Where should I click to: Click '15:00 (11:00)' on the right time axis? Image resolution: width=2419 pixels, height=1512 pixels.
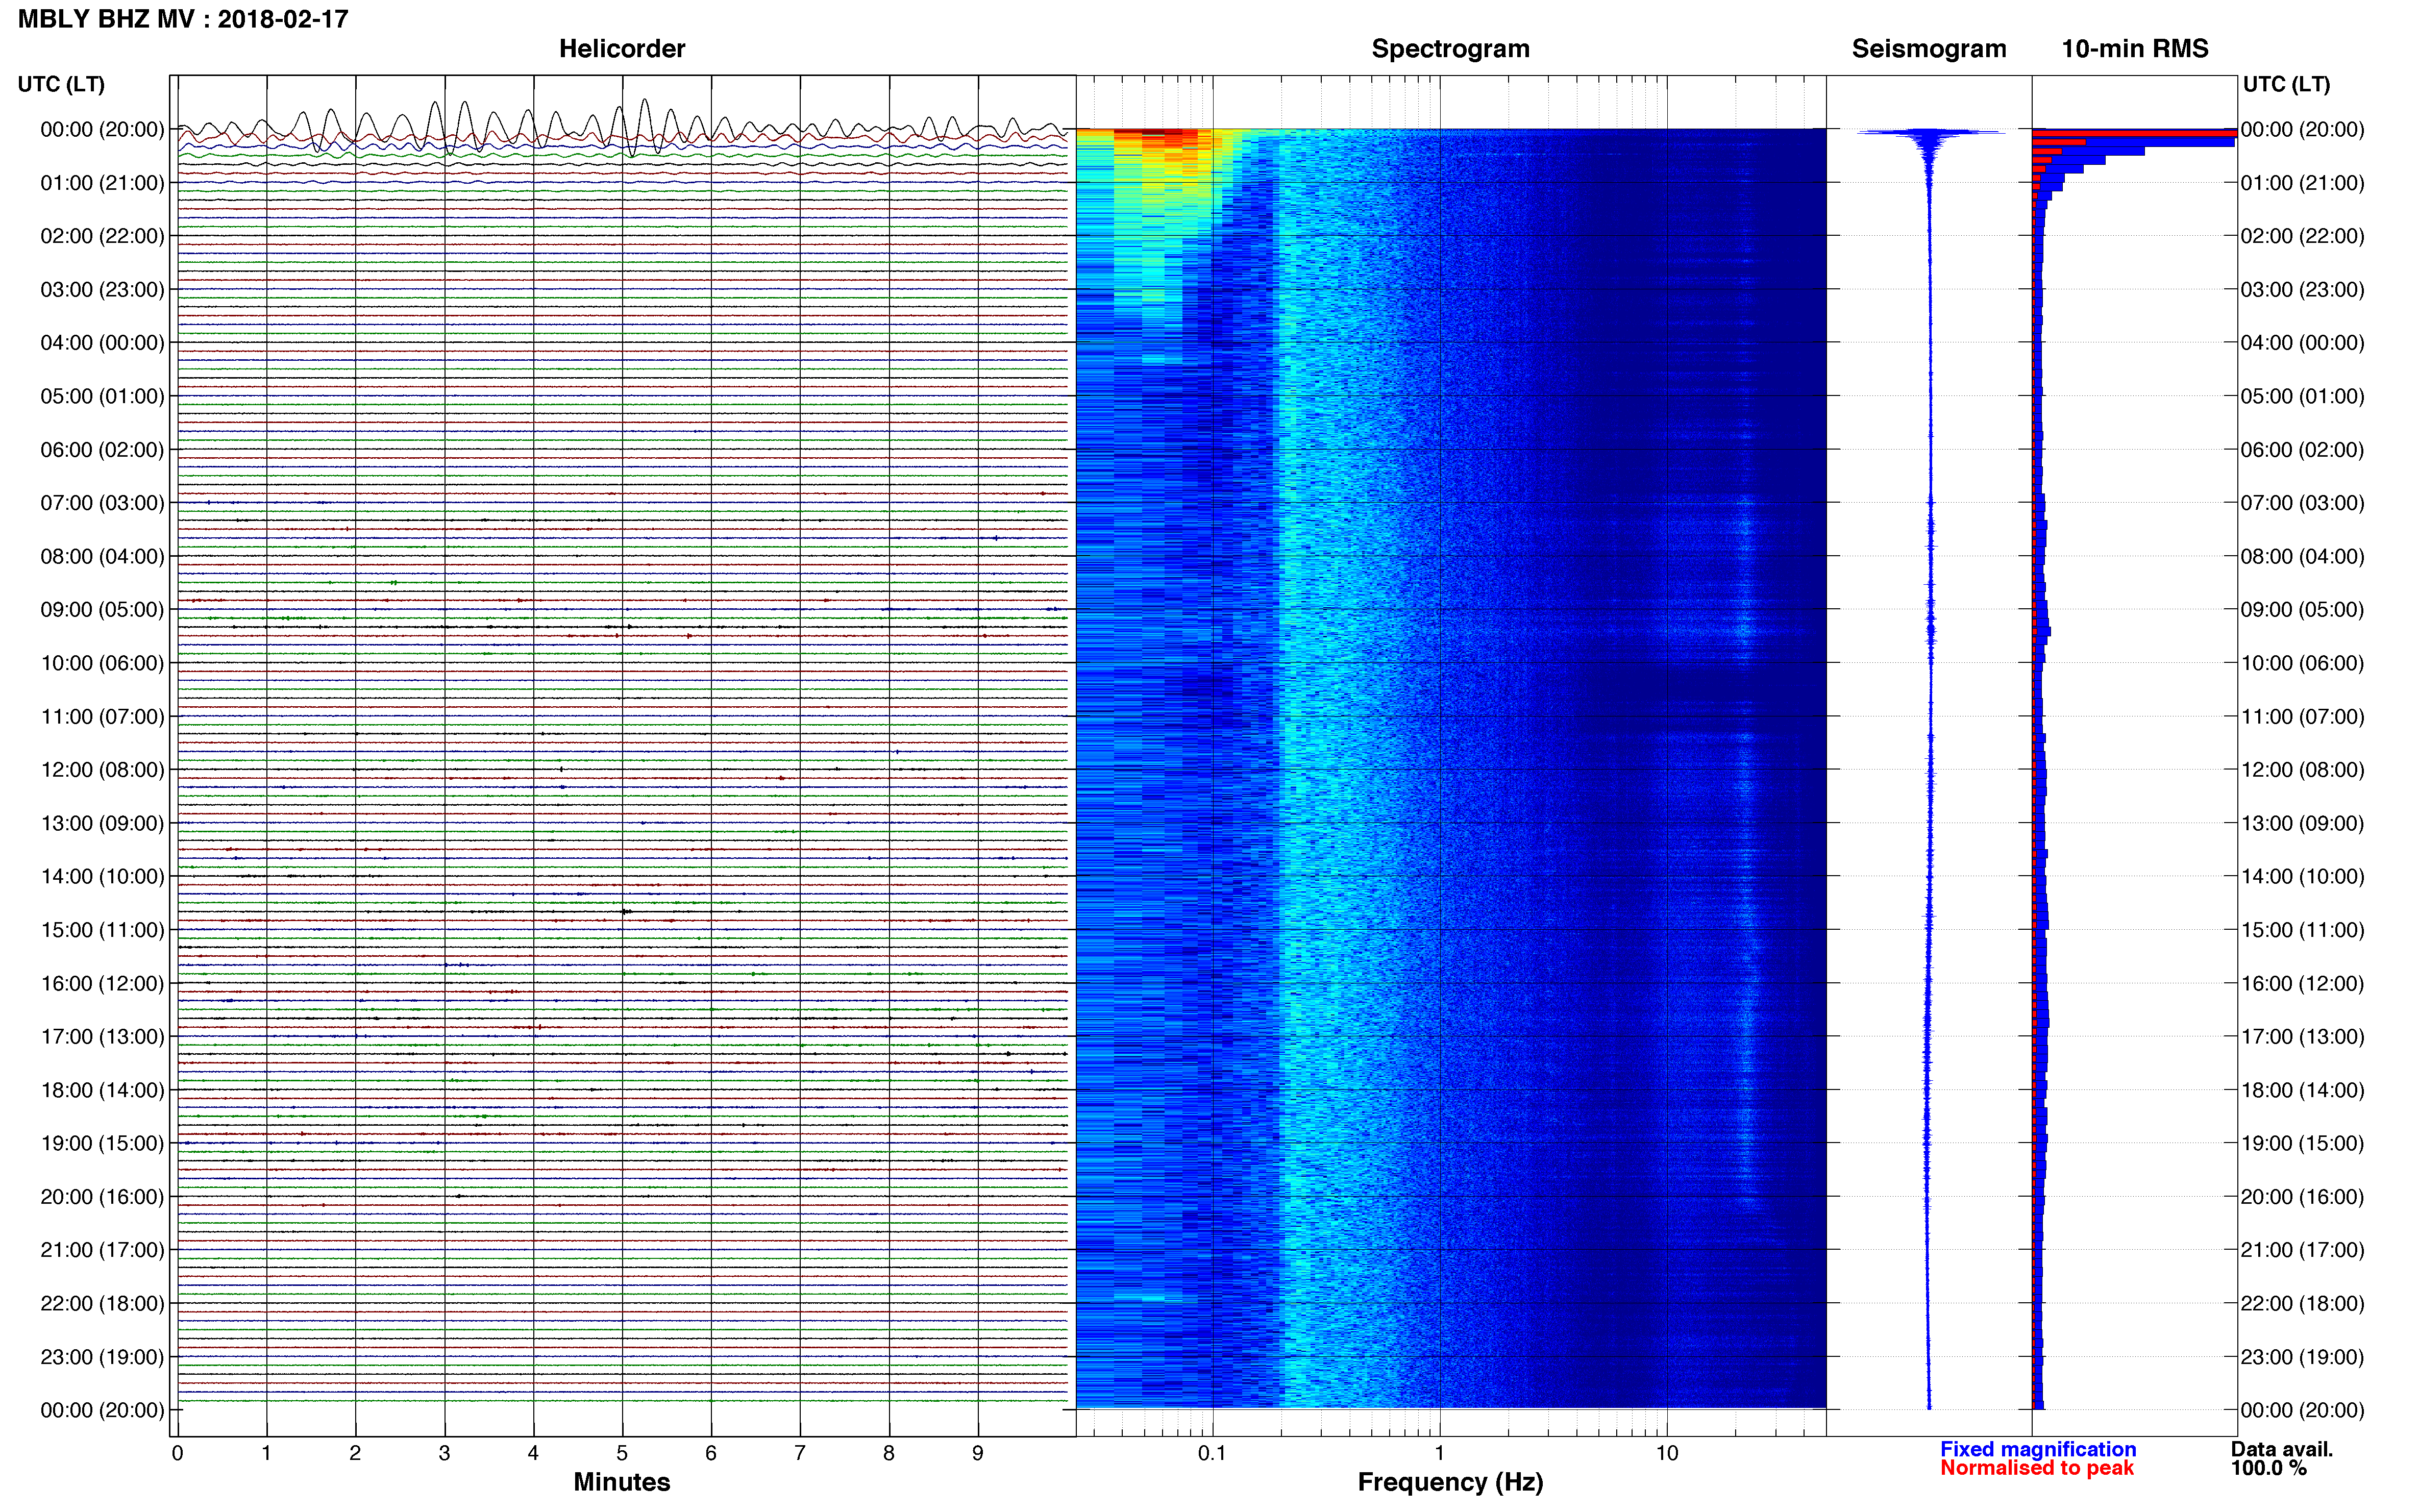(2302, 930)
